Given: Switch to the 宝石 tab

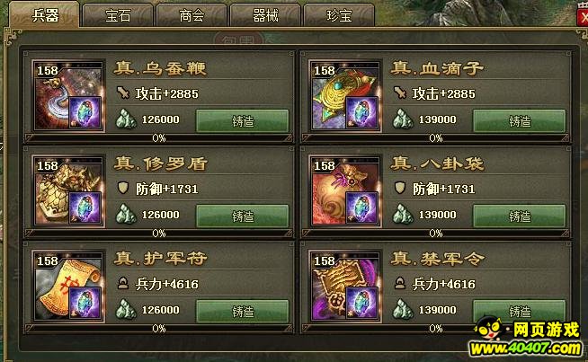Looking at the screenshot, I should 118,15.
